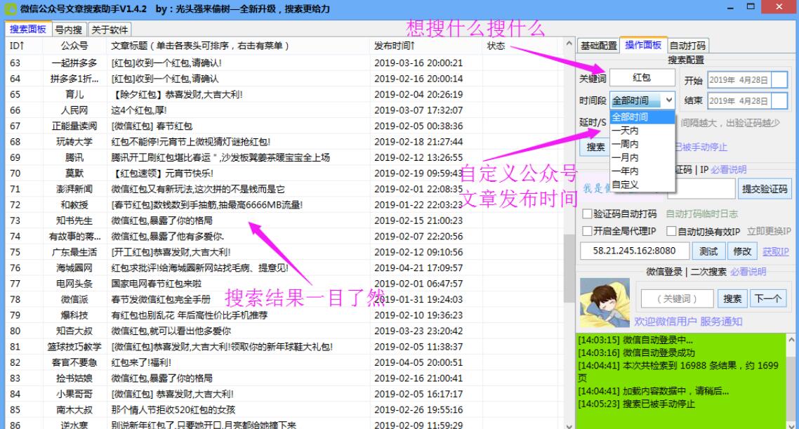Click the 下一个 button
799x429 pixels.
768,298
